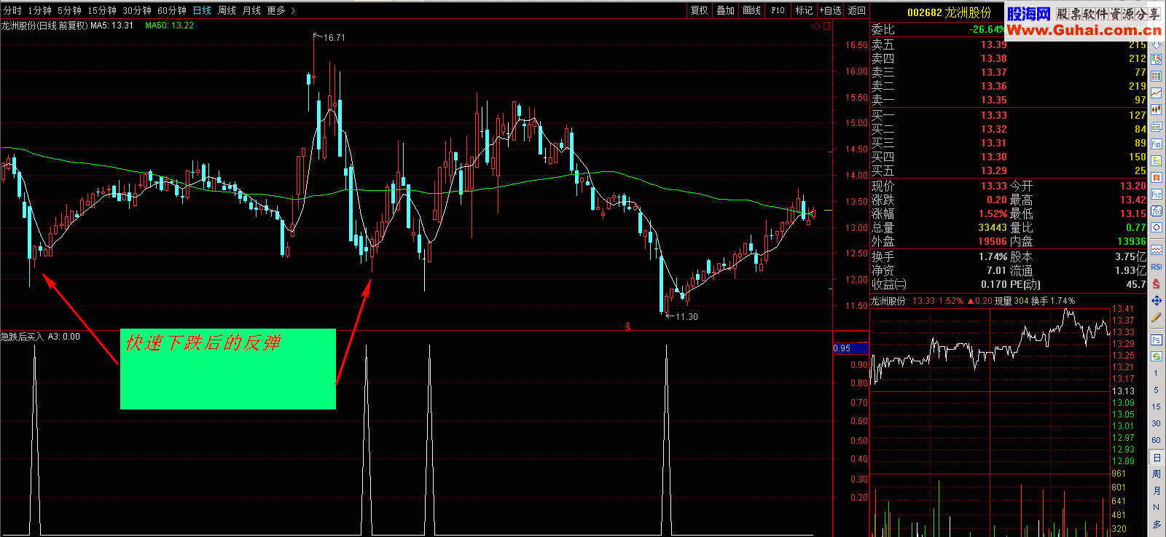The width and height of the screenshot is (1166, 537).
Task: Select the 15分钟 period tab
Action: point(102,10)
